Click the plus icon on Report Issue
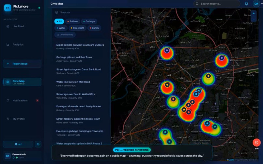 8,64
